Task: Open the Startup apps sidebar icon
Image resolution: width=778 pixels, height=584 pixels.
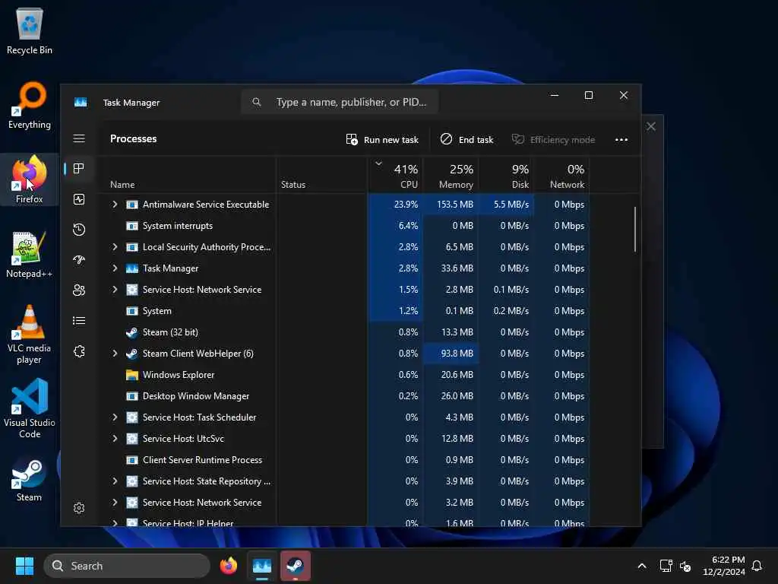Action: (79, 260)
